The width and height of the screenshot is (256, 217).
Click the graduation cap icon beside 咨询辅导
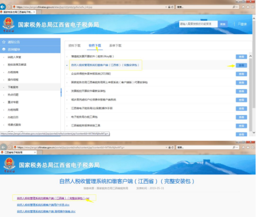tap(3, 49)
